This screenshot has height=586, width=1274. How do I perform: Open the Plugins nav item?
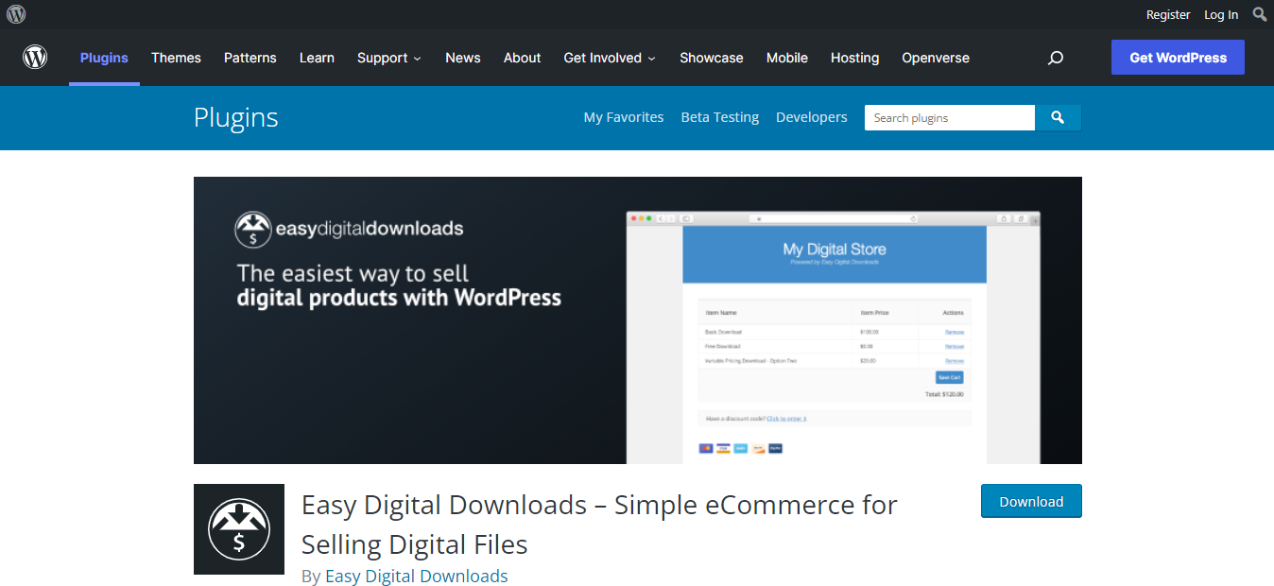pyautogui.click(x=104, y=58)
